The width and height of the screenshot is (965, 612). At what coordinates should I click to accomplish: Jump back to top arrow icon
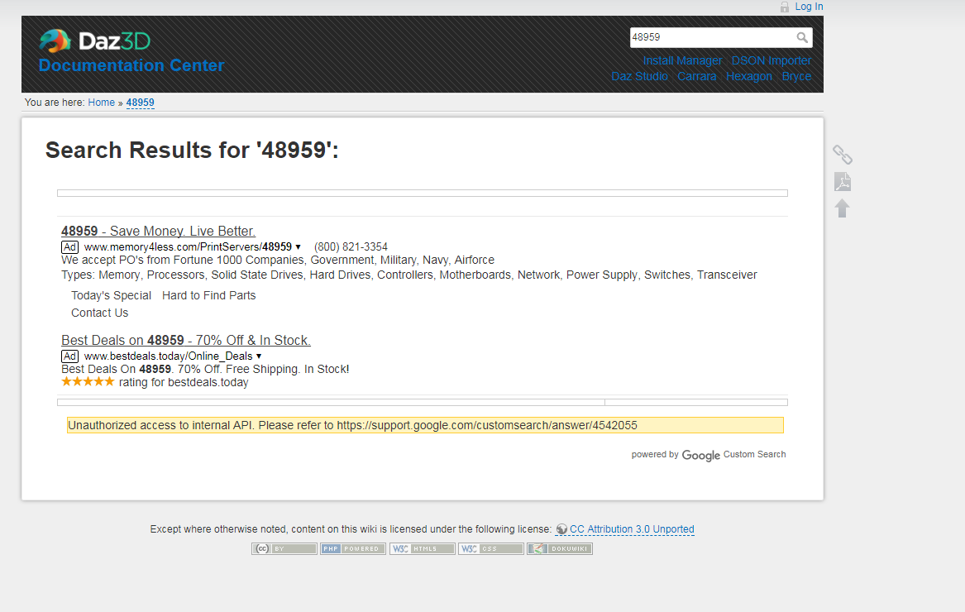pyautogui.click(x=843, y=208)
